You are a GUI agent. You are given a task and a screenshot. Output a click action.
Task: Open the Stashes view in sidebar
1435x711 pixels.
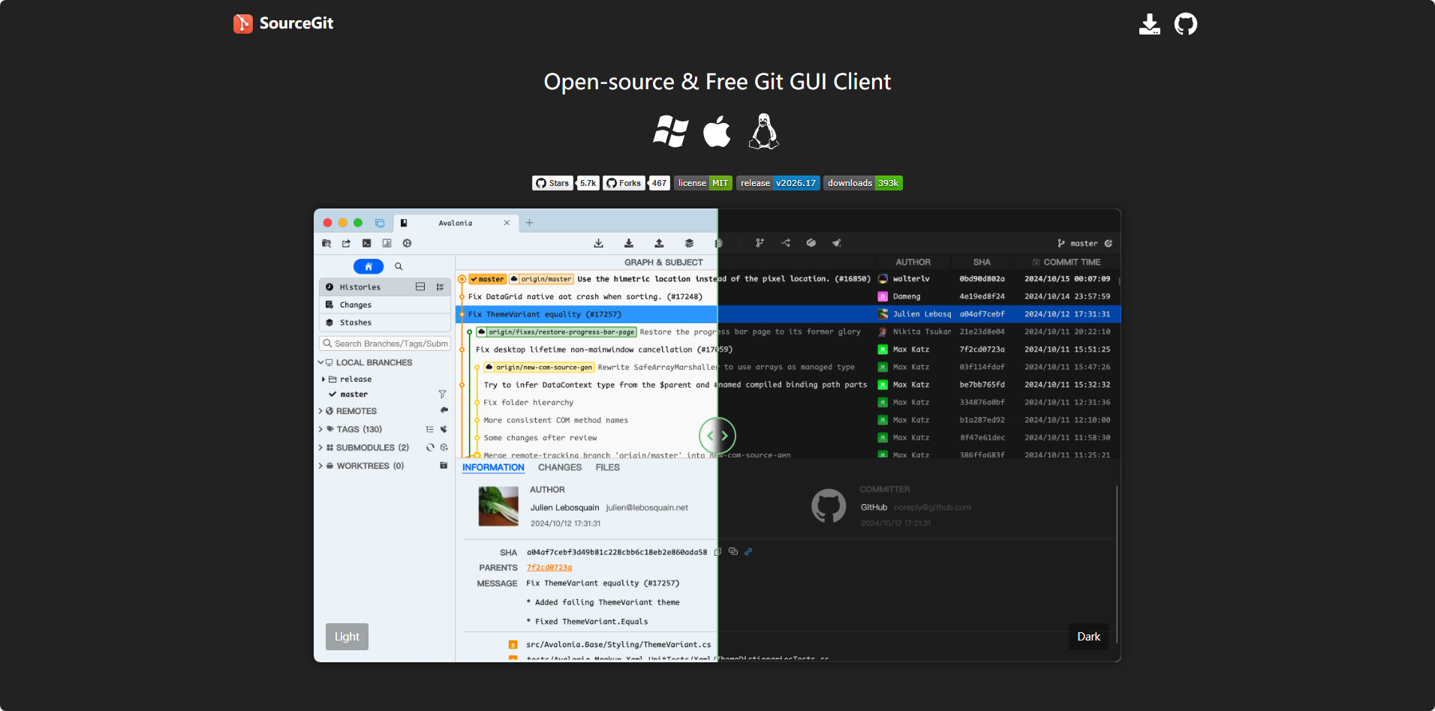coord(385,322)
